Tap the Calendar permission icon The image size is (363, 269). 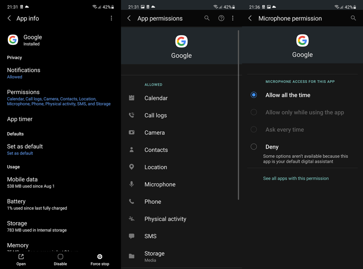132,98
